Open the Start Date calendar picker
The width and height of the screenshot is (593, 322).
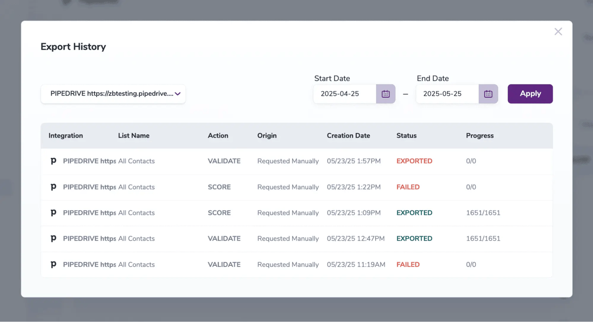coord(385,94)
